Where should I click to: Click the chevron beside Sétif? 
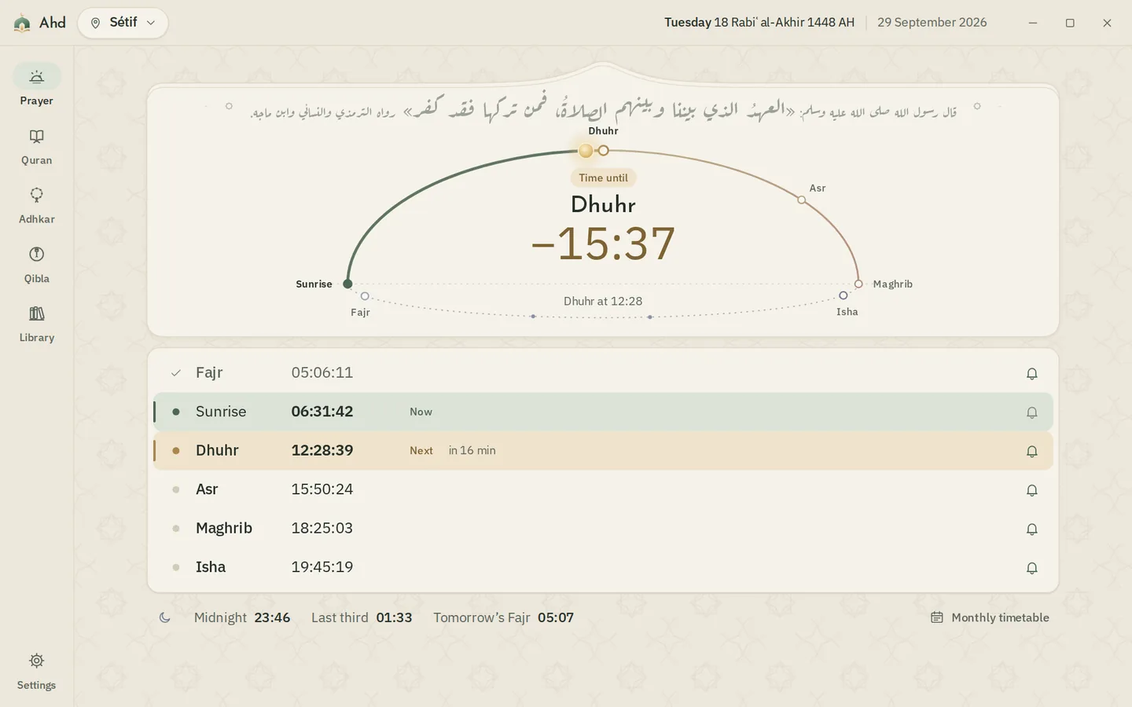(x=151, y=23)
